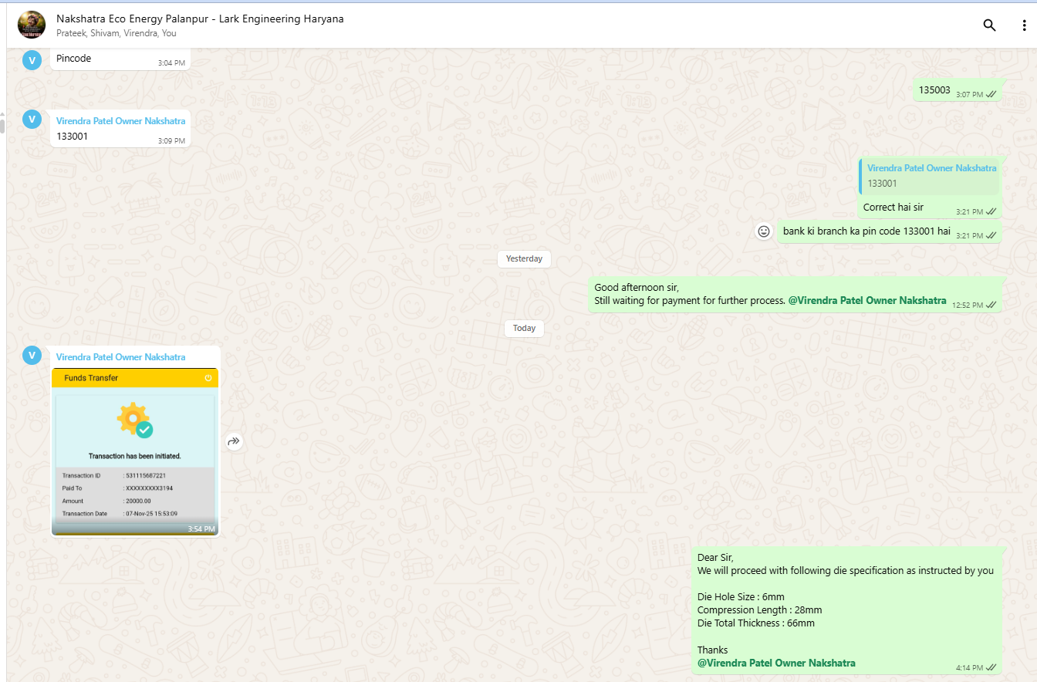Viewport: 1037px width, 682px height.
Task: Click the group profile picture
Action: pos(32,25)
